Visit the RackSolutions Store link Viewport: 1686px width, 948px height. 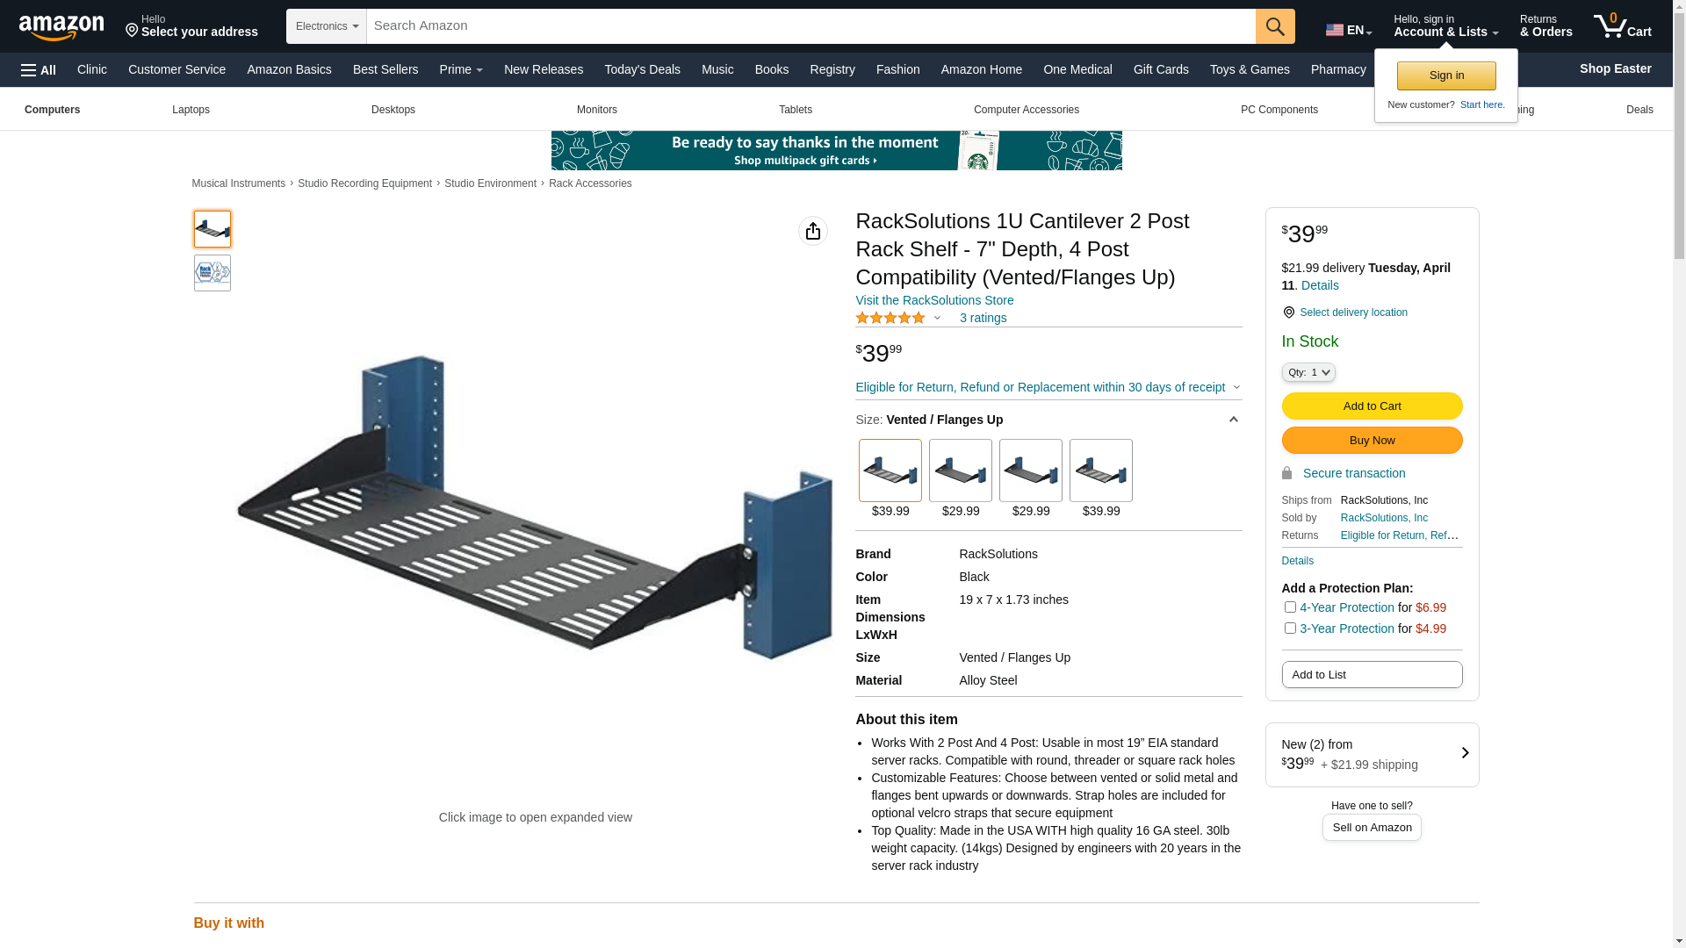pos(933,300)
